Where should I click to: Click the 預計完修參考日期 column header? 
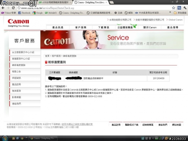coord(158,73)
